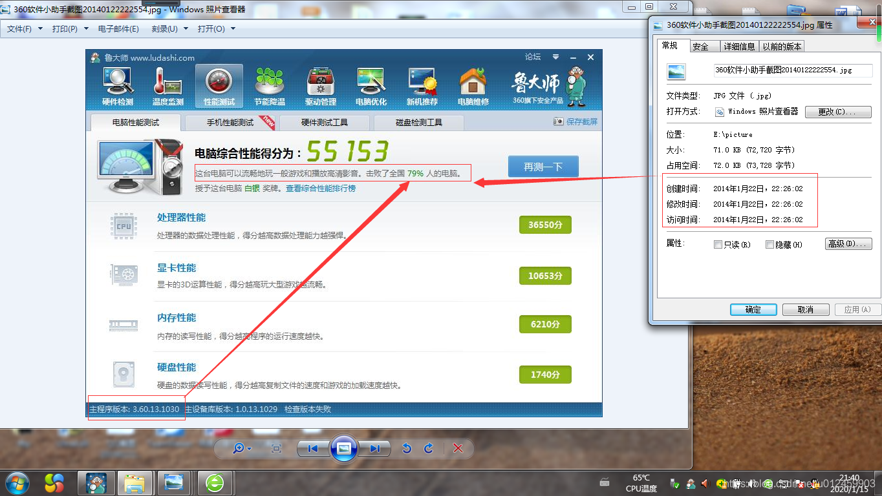Confirm with the 确定 button
Screen dimensions: 882x496
click(x=753, y=309)
